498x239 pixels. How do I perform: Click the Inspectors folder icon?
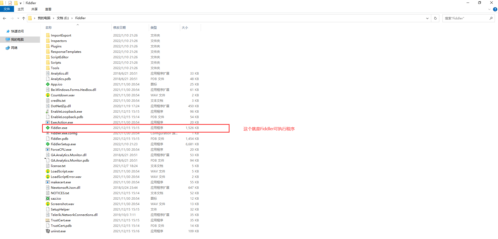(x=48, y=41)
